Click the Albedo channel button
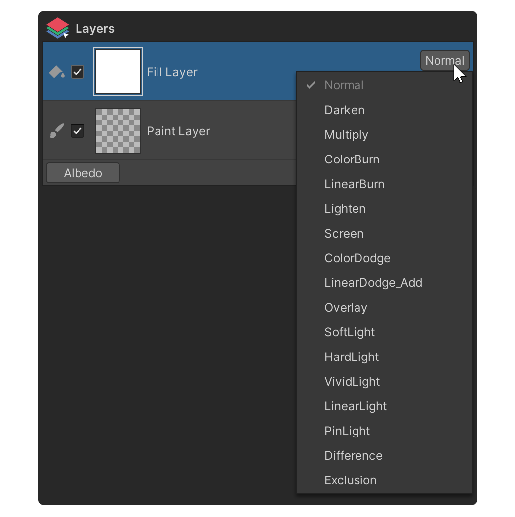 [x=83, y=173]
